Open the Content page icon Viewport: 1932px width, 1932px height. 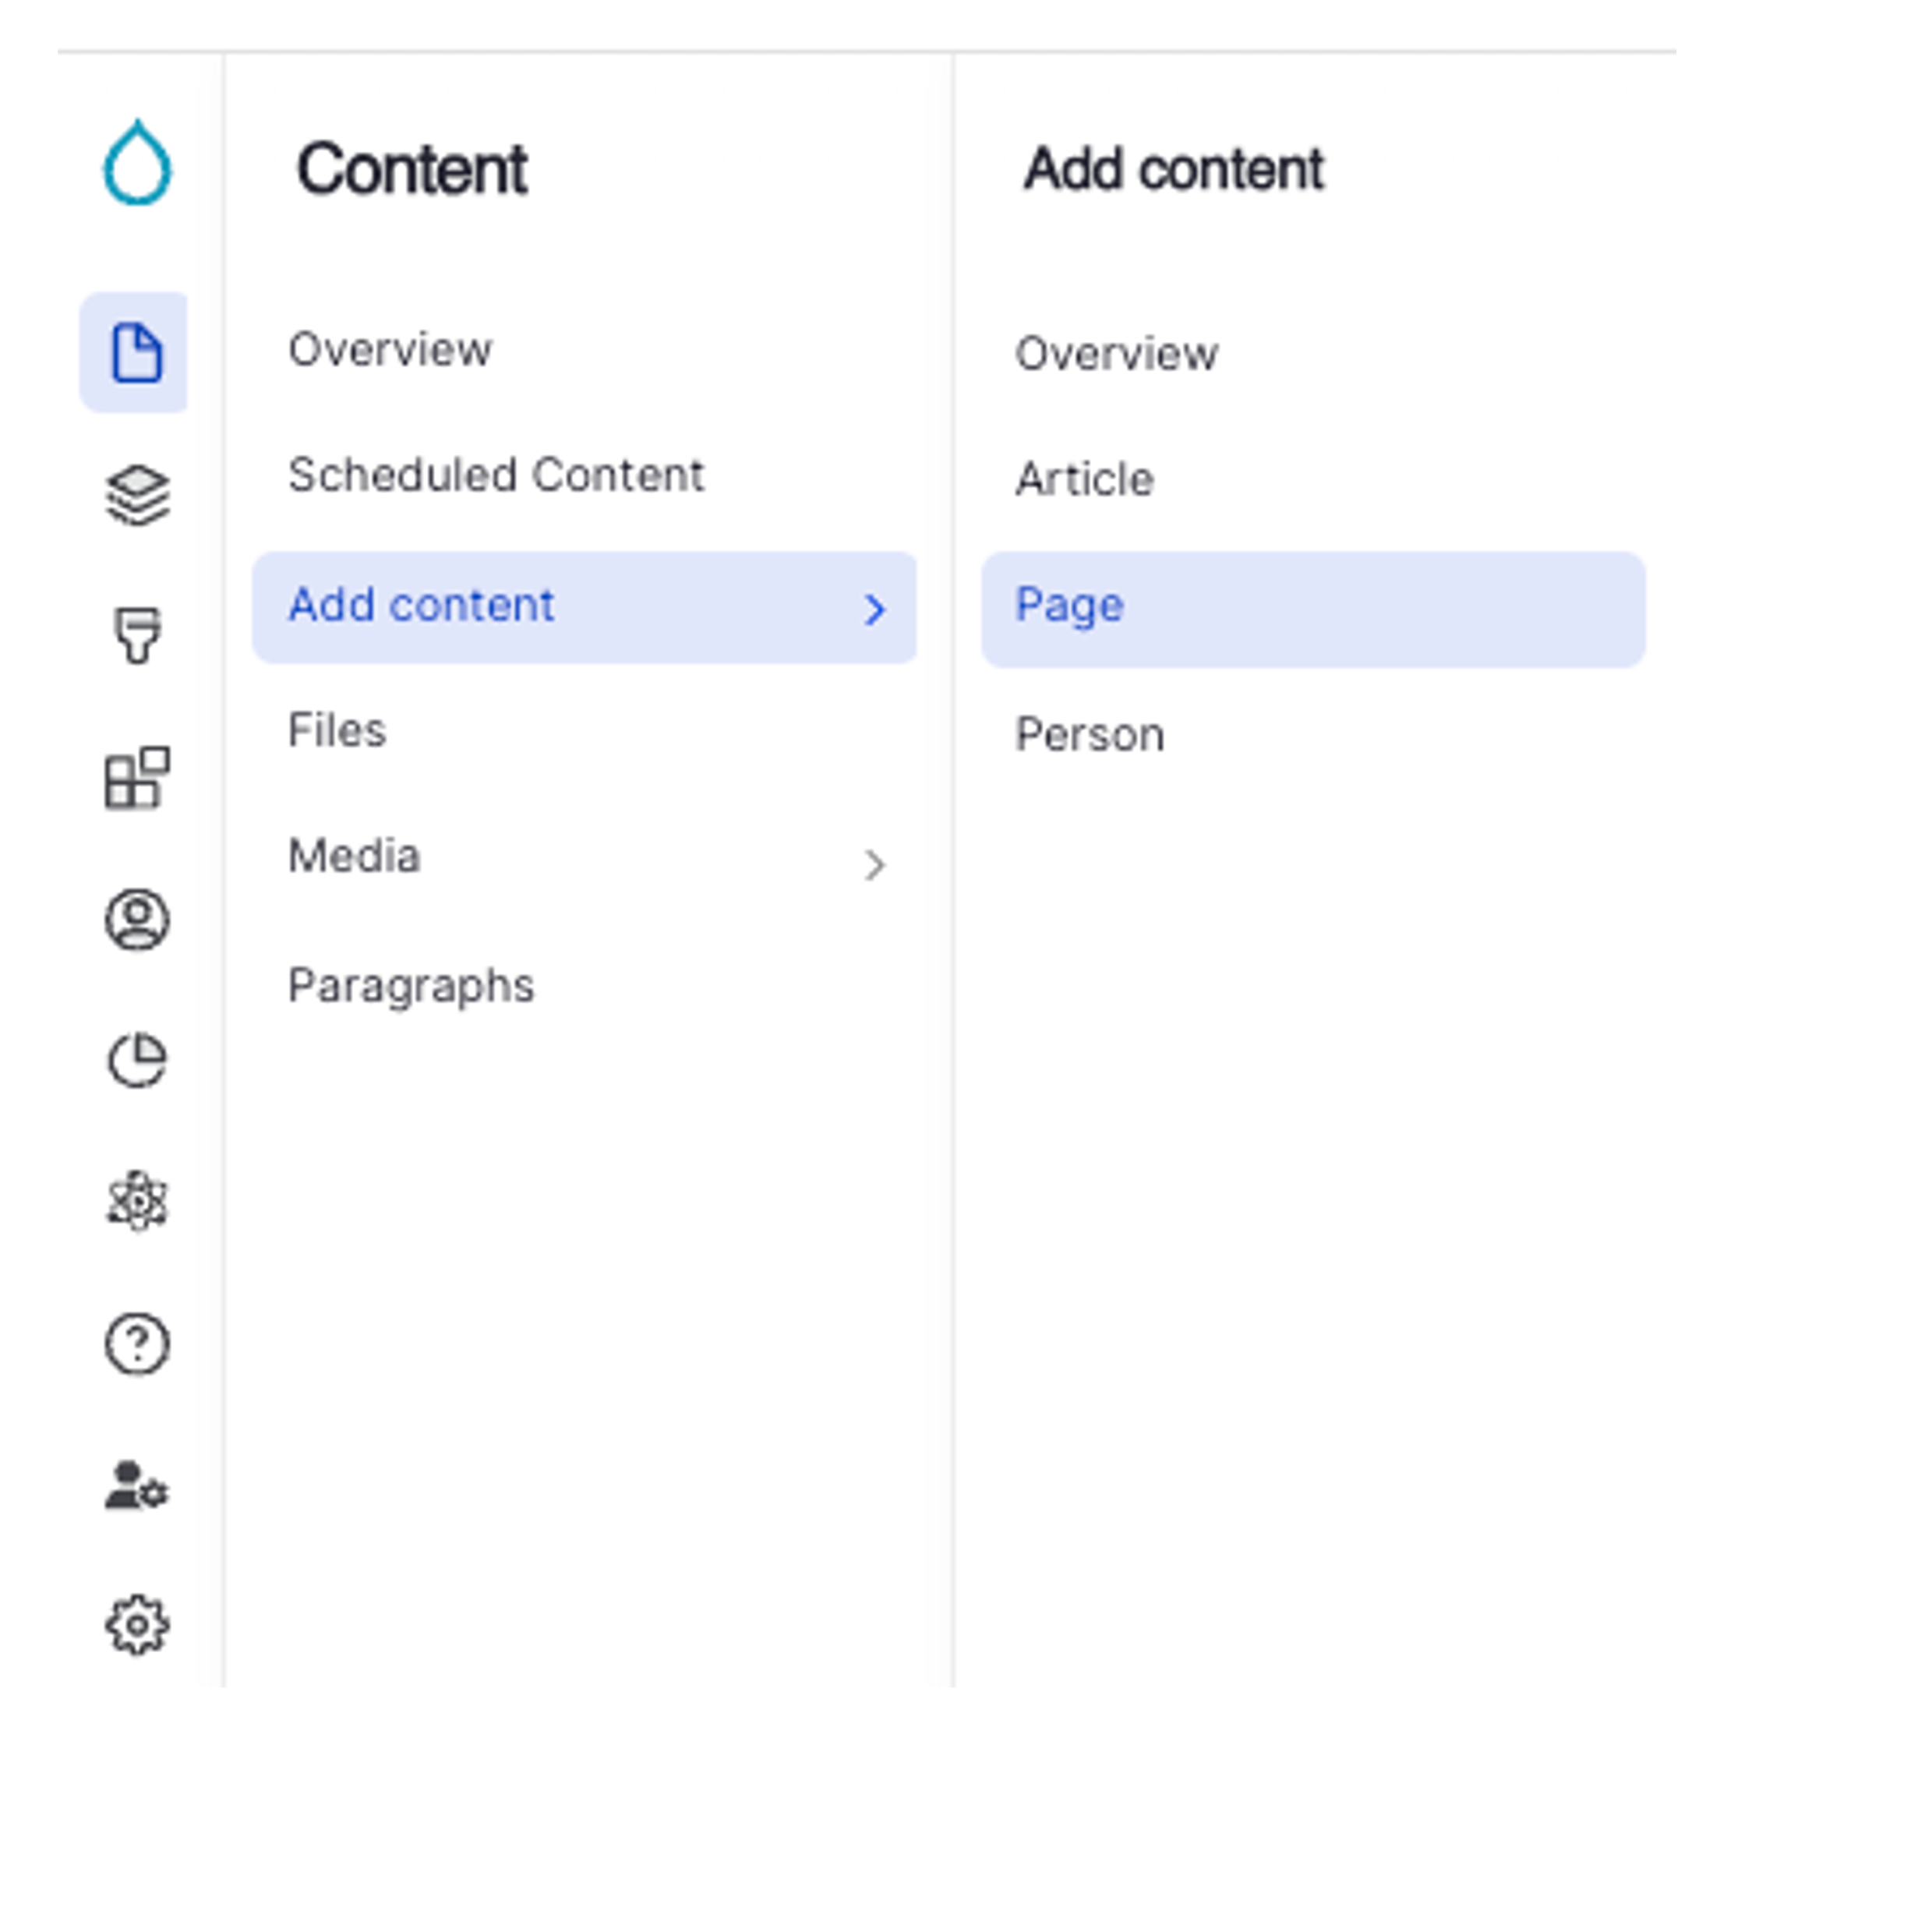[135, 352]
